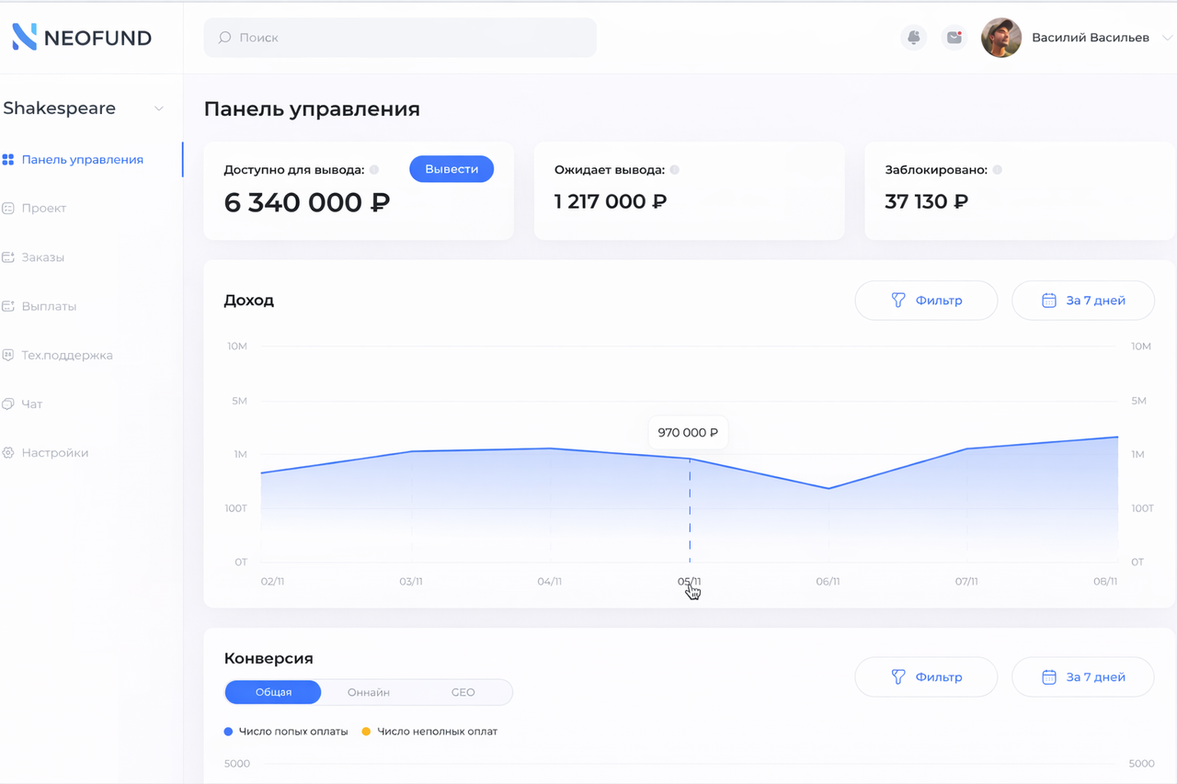The image size is (1177, 784).
Task: Click the Заказы sidebar icon
Action: [9, 256]
